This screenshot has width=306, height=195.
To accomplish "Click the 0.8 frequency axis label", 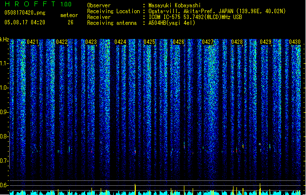I will [x=4, y=136].
